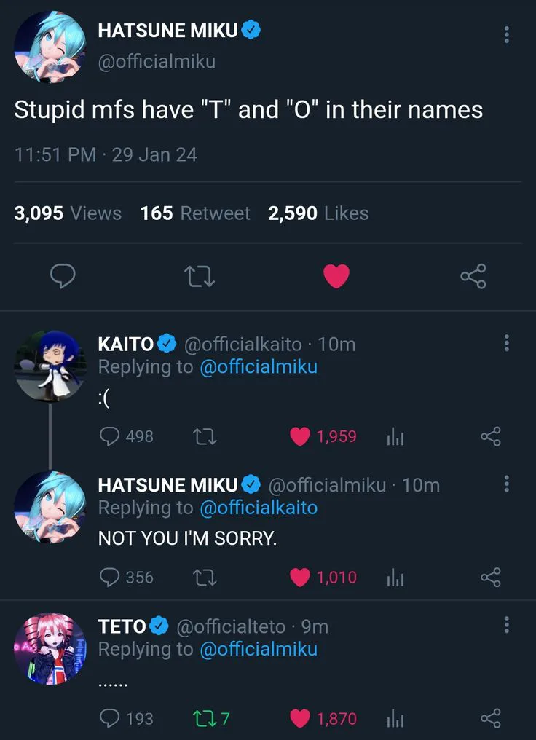View the 2,590 Likes list
Viewport: 536px width, 740px height.
tap(318, 213)
